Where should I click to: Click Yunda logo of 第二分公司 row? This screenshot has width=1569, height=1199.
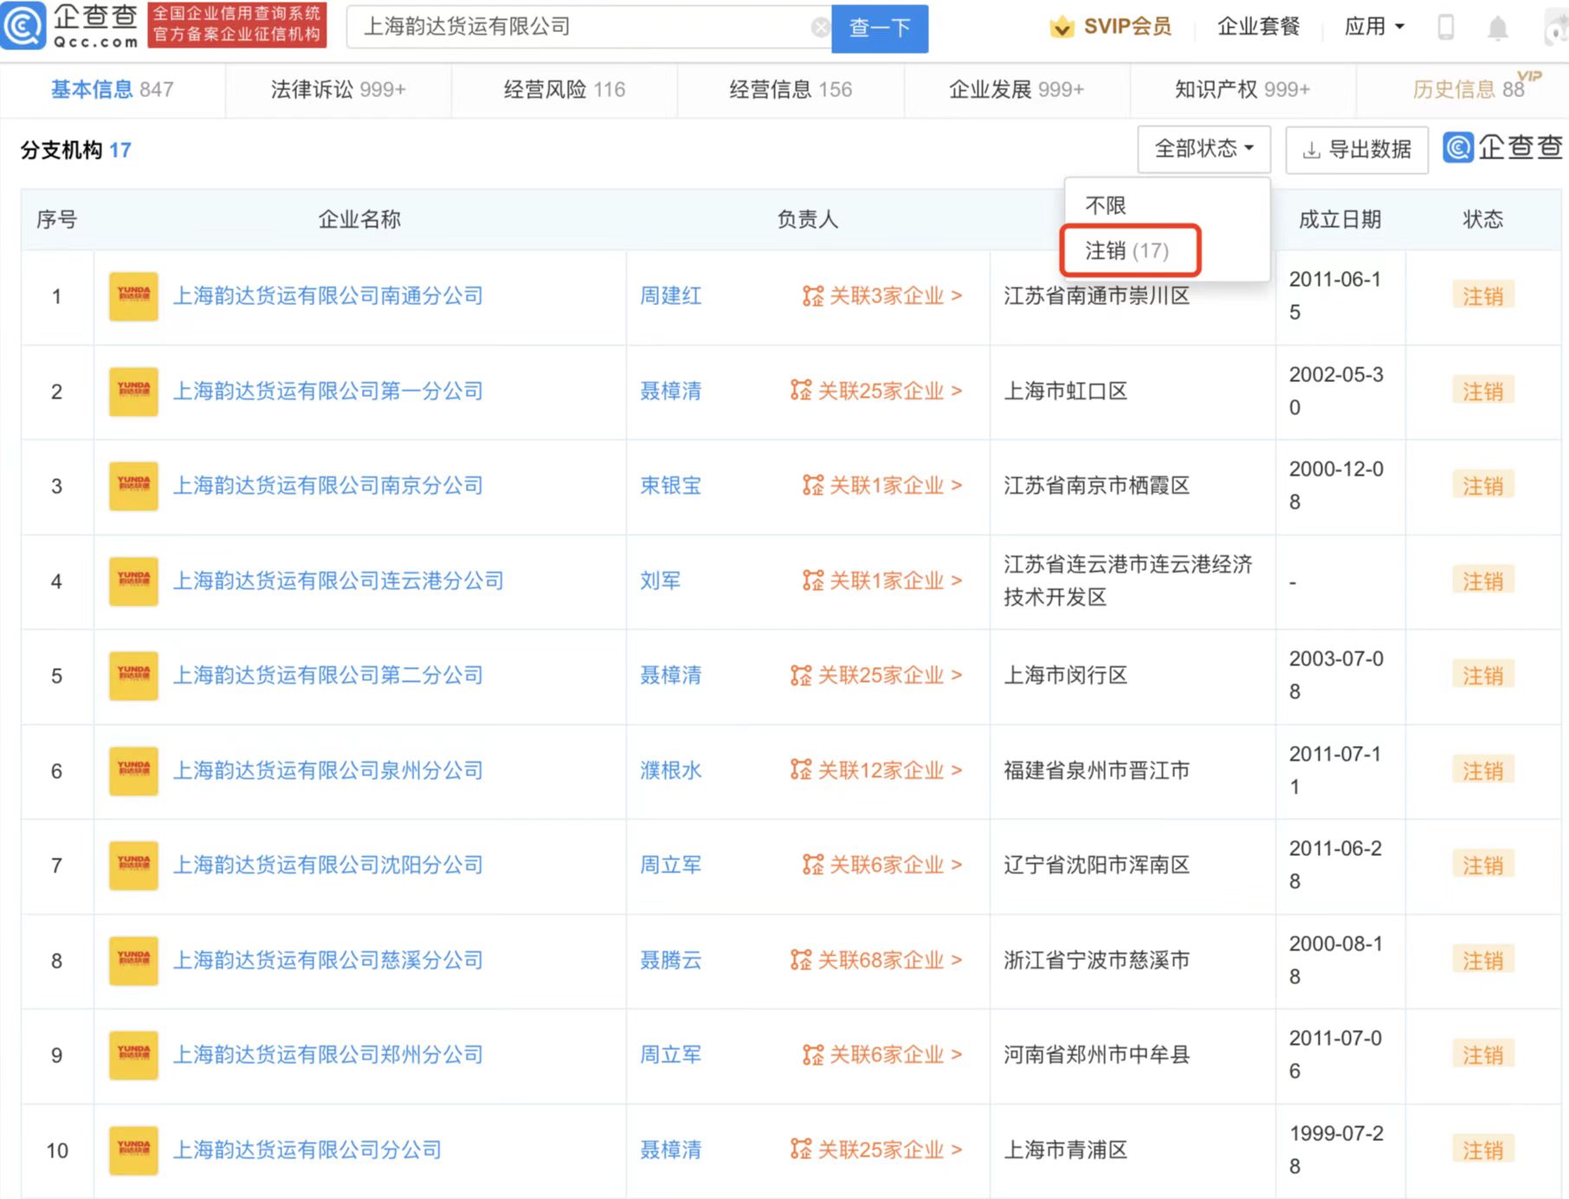pos(133,676)
